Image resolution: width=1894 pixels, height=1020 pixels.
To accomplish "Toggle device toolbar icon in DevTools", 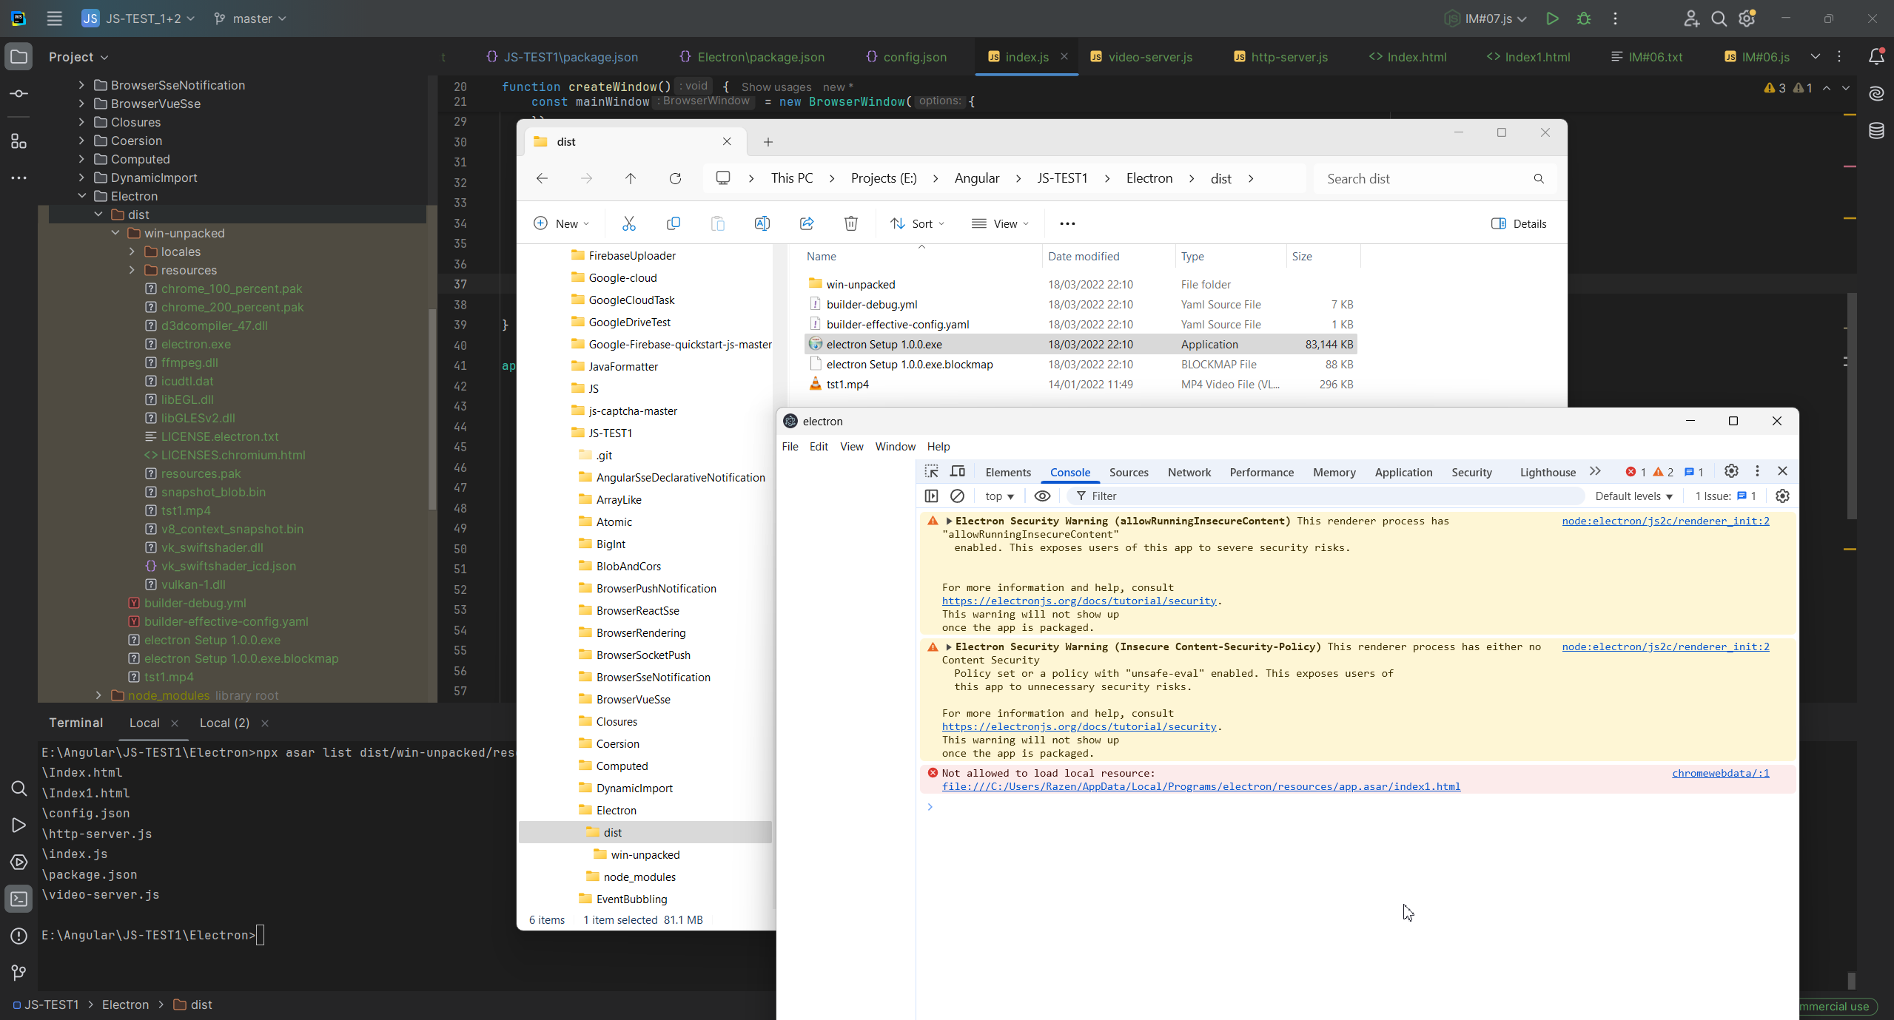I will pyautogui.click(x=958, y=472).
